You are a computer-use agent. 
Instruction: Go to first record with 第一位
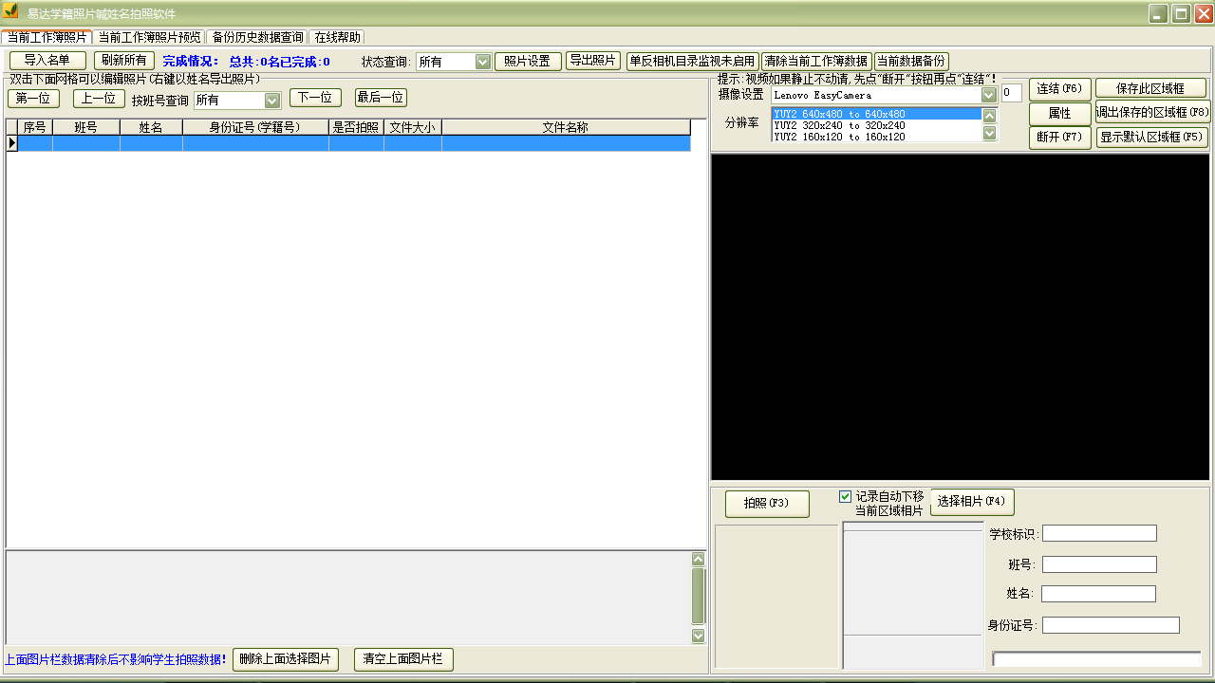(34, 98)
